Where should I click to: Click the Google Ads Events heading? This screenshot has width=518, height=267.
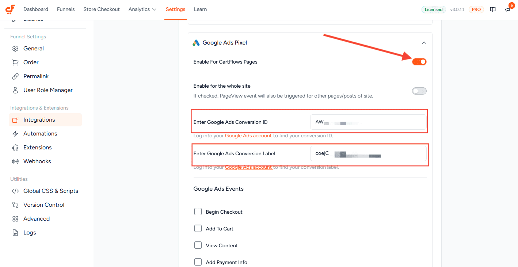tap(218, 189)
